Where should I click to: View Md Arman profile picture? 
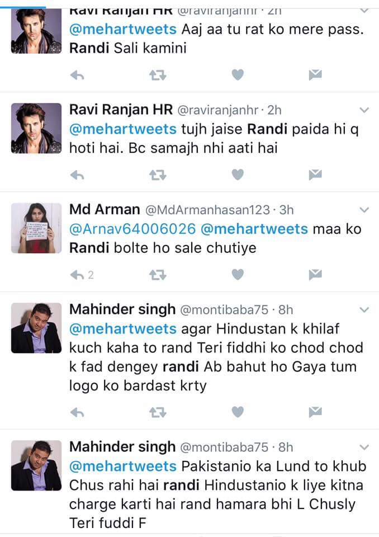point(36,228)
